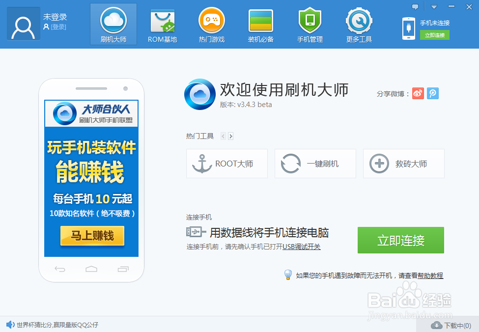Click phone mockup back key icon
The height and width of the screenshot is (332, 479).
click(60, 269)
